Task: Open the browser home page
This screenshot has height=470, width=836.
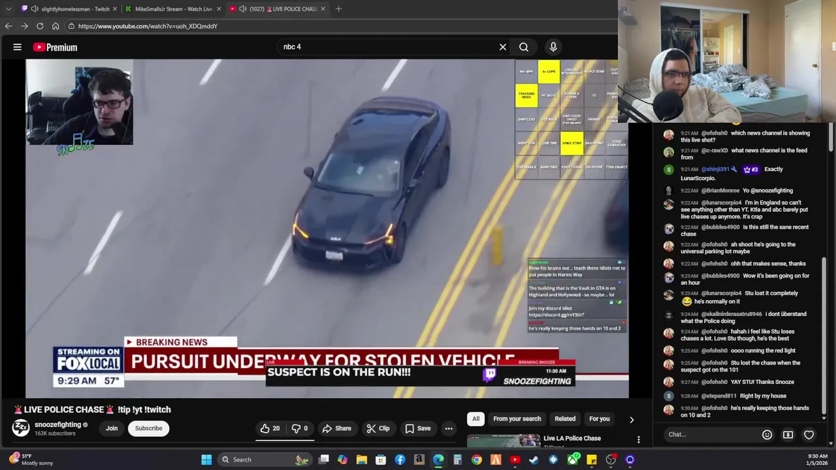Action: [56, 26]
